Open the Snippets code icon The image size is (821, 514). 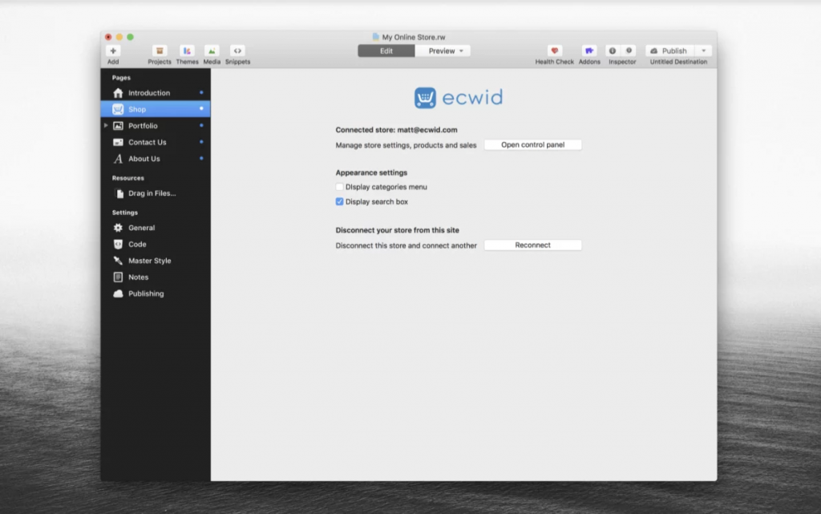click(x=237, y=51)
